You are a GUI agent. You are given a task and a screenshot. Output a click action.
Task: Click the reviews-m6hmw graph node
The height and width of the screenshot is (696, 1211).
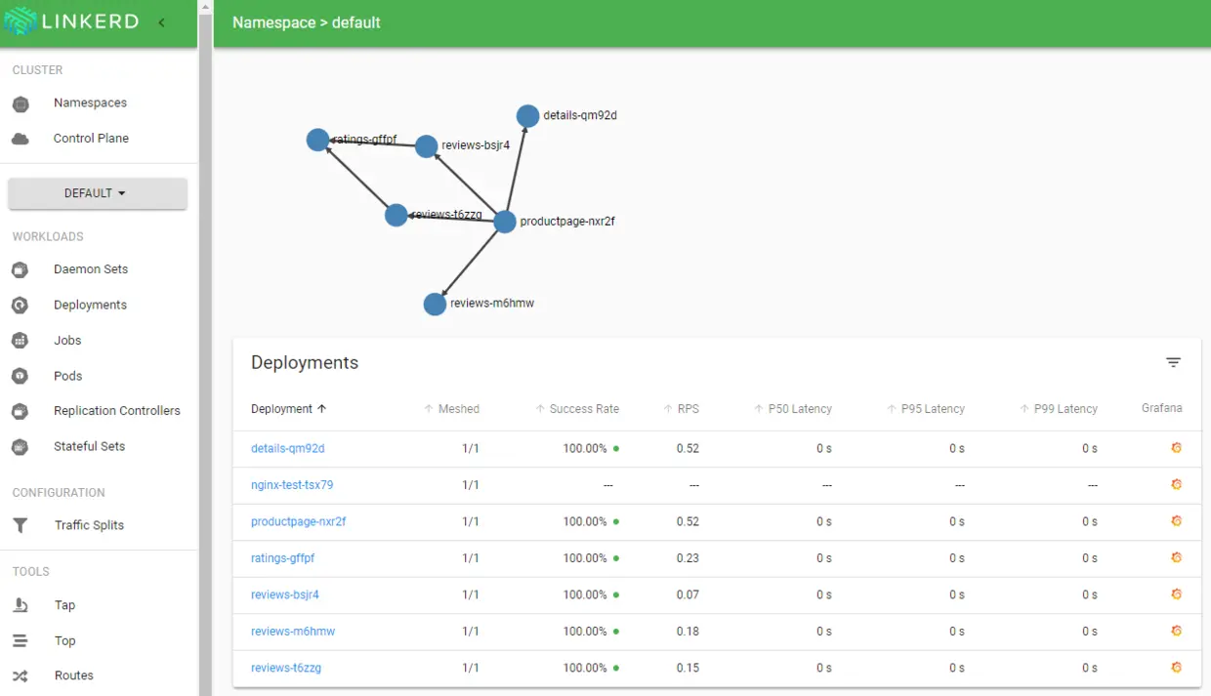(435, 305)
